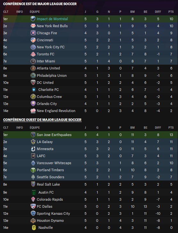This screenshot has height=233, width=178.
Task: Click the LA Galaxy club logo
Action: pyautogui.click(x=33, y=141)
